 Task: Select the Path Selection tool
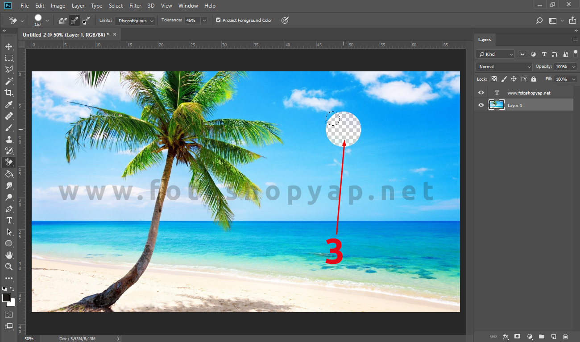pyautogui.click(x=8, y=232)
